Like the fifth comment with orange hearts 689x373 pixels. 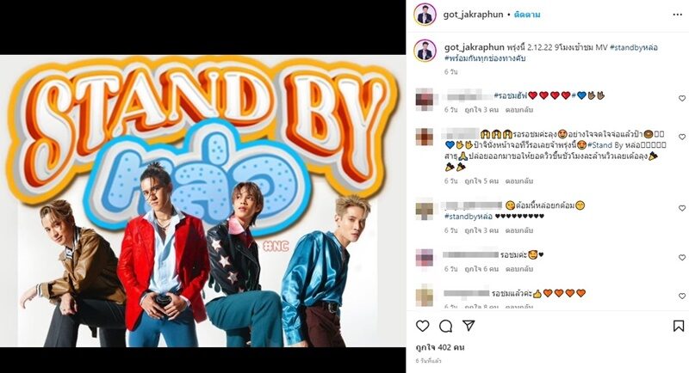682,296
